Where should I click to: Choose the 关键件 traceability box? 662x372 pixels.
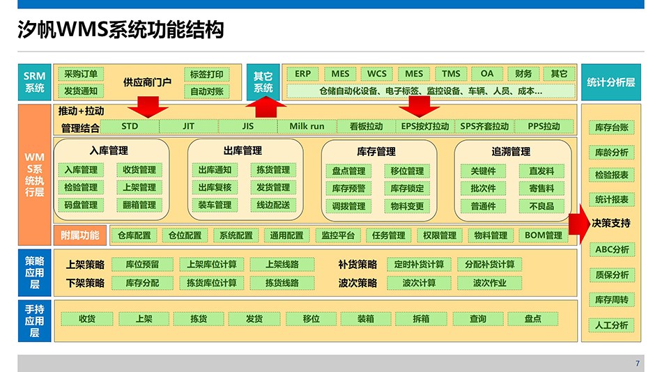coord(483,171)
